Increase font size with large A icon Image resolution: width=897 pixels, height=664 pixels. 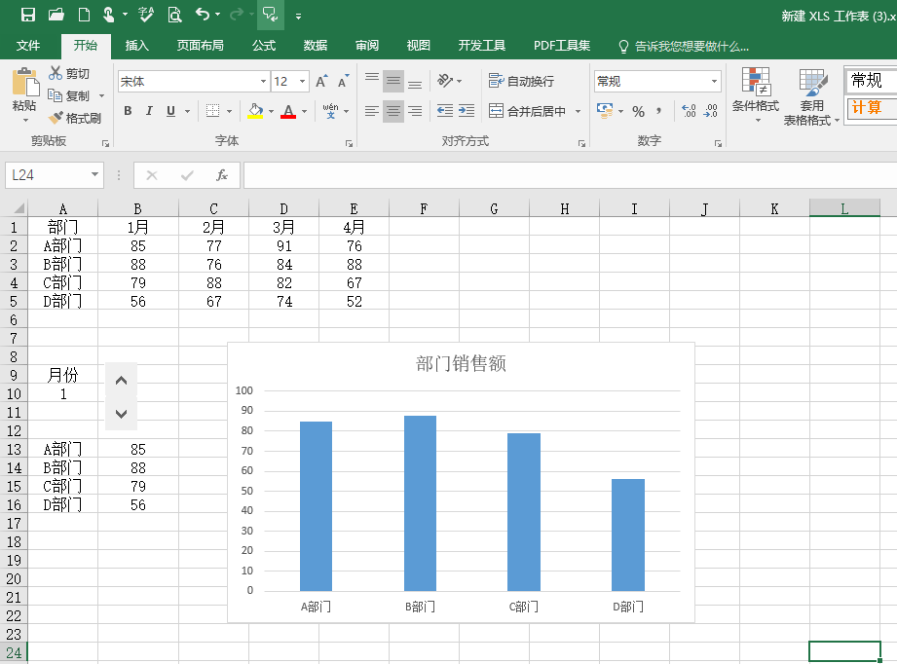pos(322,81)
